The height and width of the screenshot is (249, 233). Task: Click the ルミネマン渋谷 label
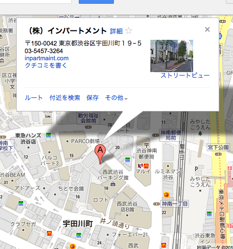[168, 174]
